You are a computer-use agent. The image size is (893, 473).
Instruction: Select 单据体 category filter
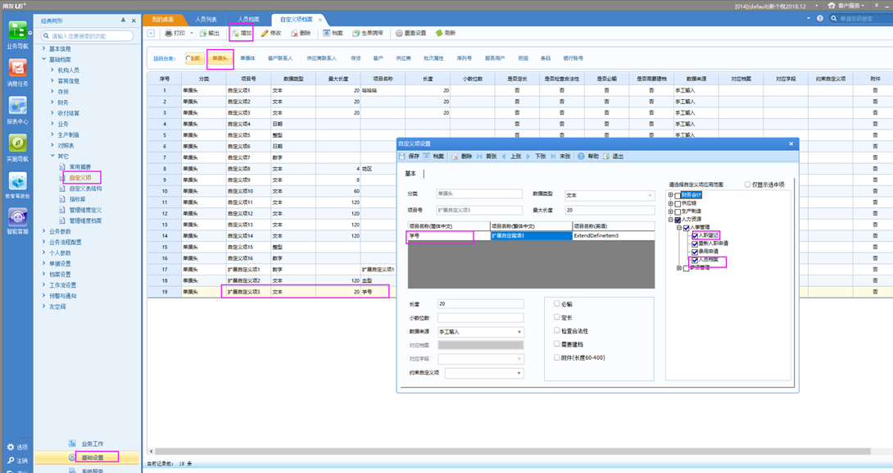point(247,58)
